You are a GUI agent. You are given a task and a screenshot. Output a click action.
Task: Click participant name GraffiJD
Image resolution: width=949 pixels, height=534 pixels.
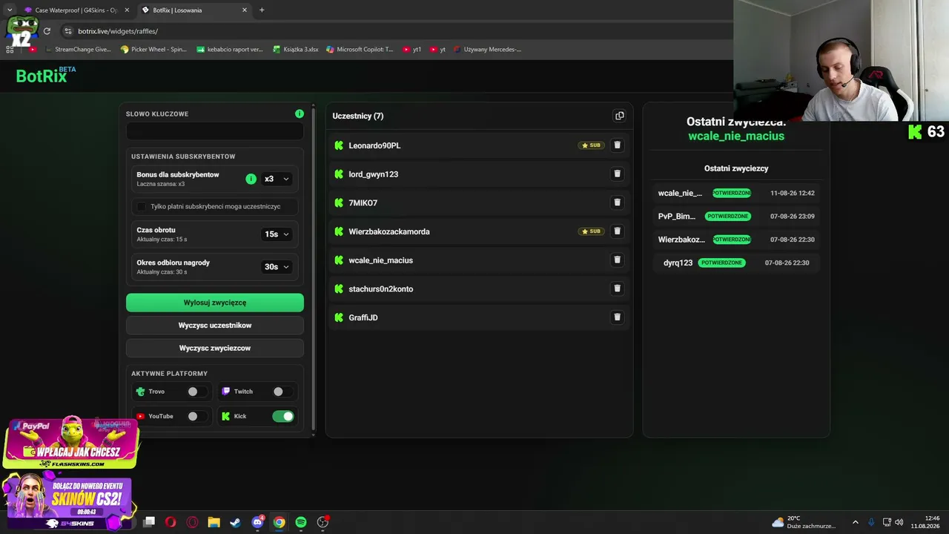tap(363, 317)
